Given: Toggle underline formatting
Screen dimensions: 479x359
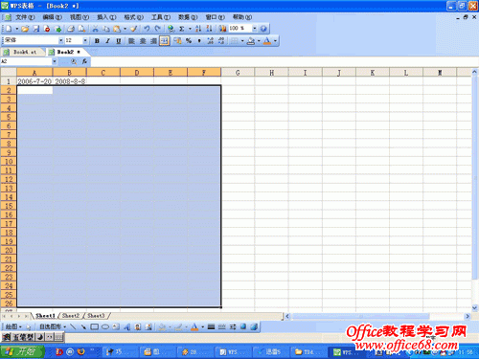Looking at the screenshot, I should pyautogui.click(x=119, y=40).
